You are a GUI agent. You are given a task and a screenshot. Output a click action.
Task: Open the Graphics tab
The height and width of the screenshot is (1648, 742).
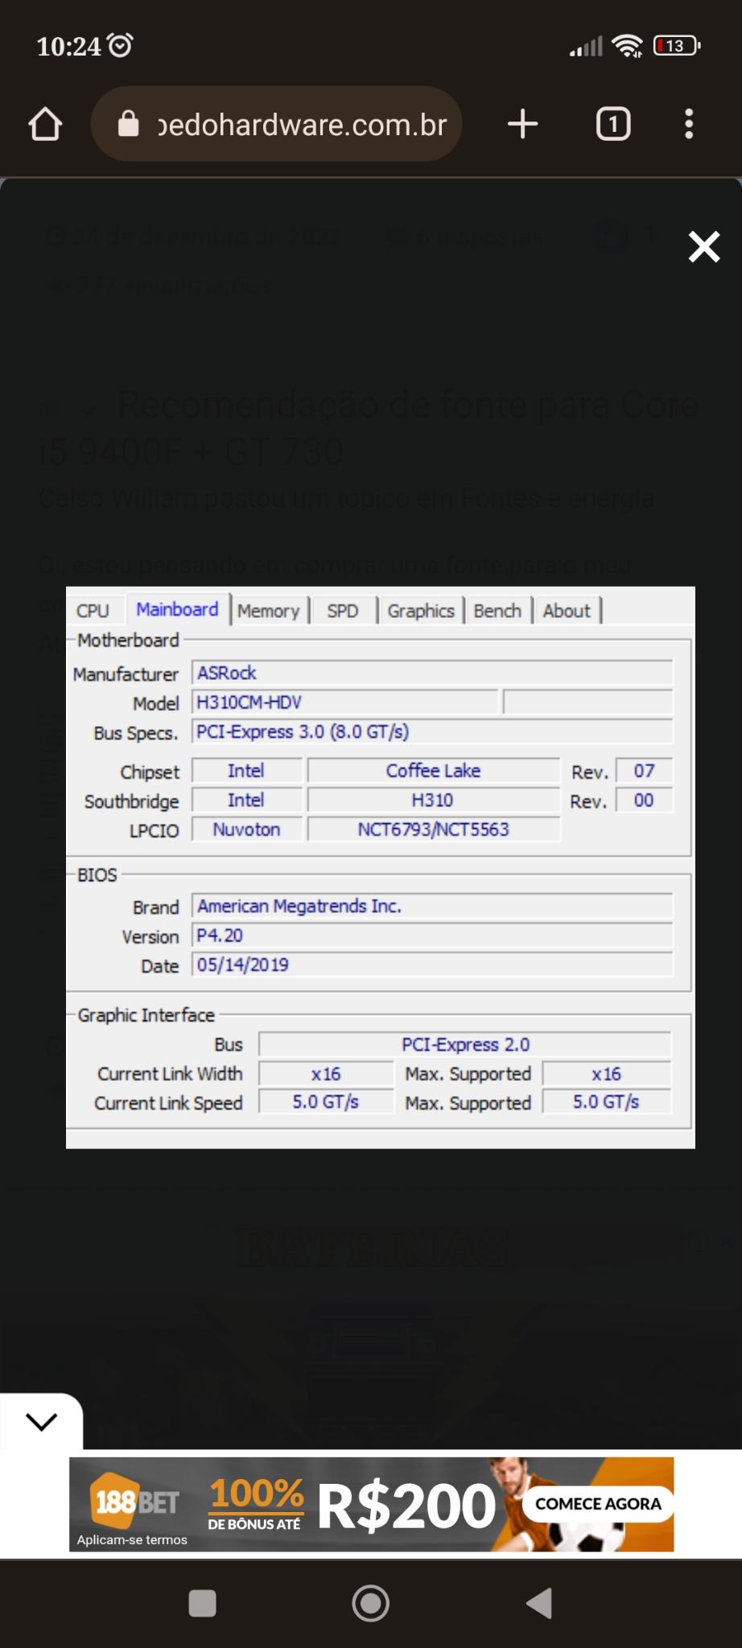[x=421, y=611]
